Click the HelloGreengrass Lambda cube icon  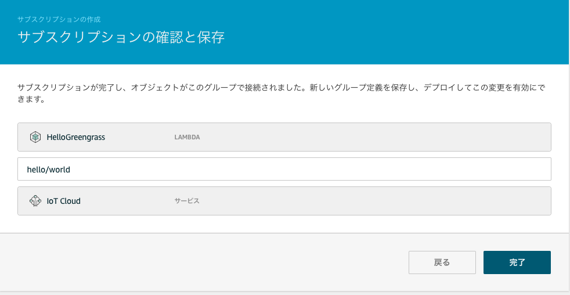pyautogui.click(x=35, y=137)
